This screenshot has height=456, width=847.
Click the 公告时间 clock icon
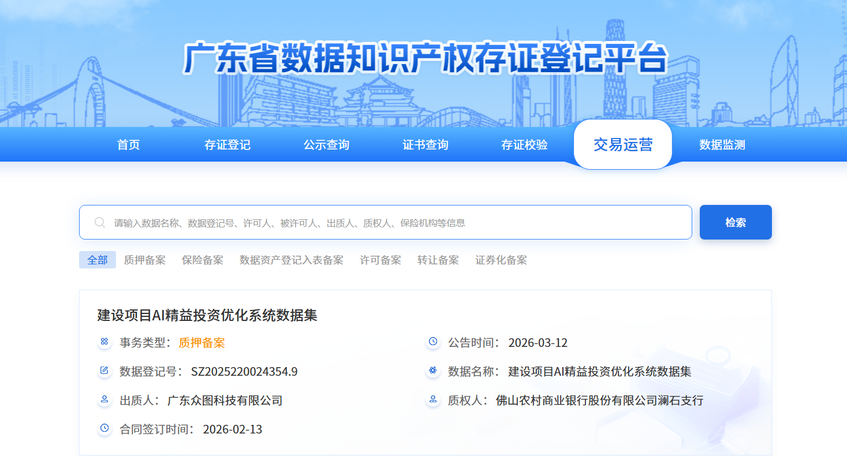(x=432, y=342)
